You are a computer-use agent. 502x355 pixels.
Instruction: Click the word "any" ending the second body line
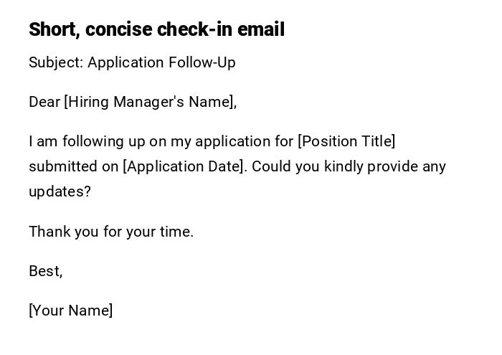click(434, 166)
